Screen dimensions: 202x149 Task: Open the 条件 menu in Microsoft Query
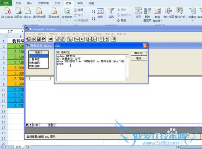coord(86,34)
